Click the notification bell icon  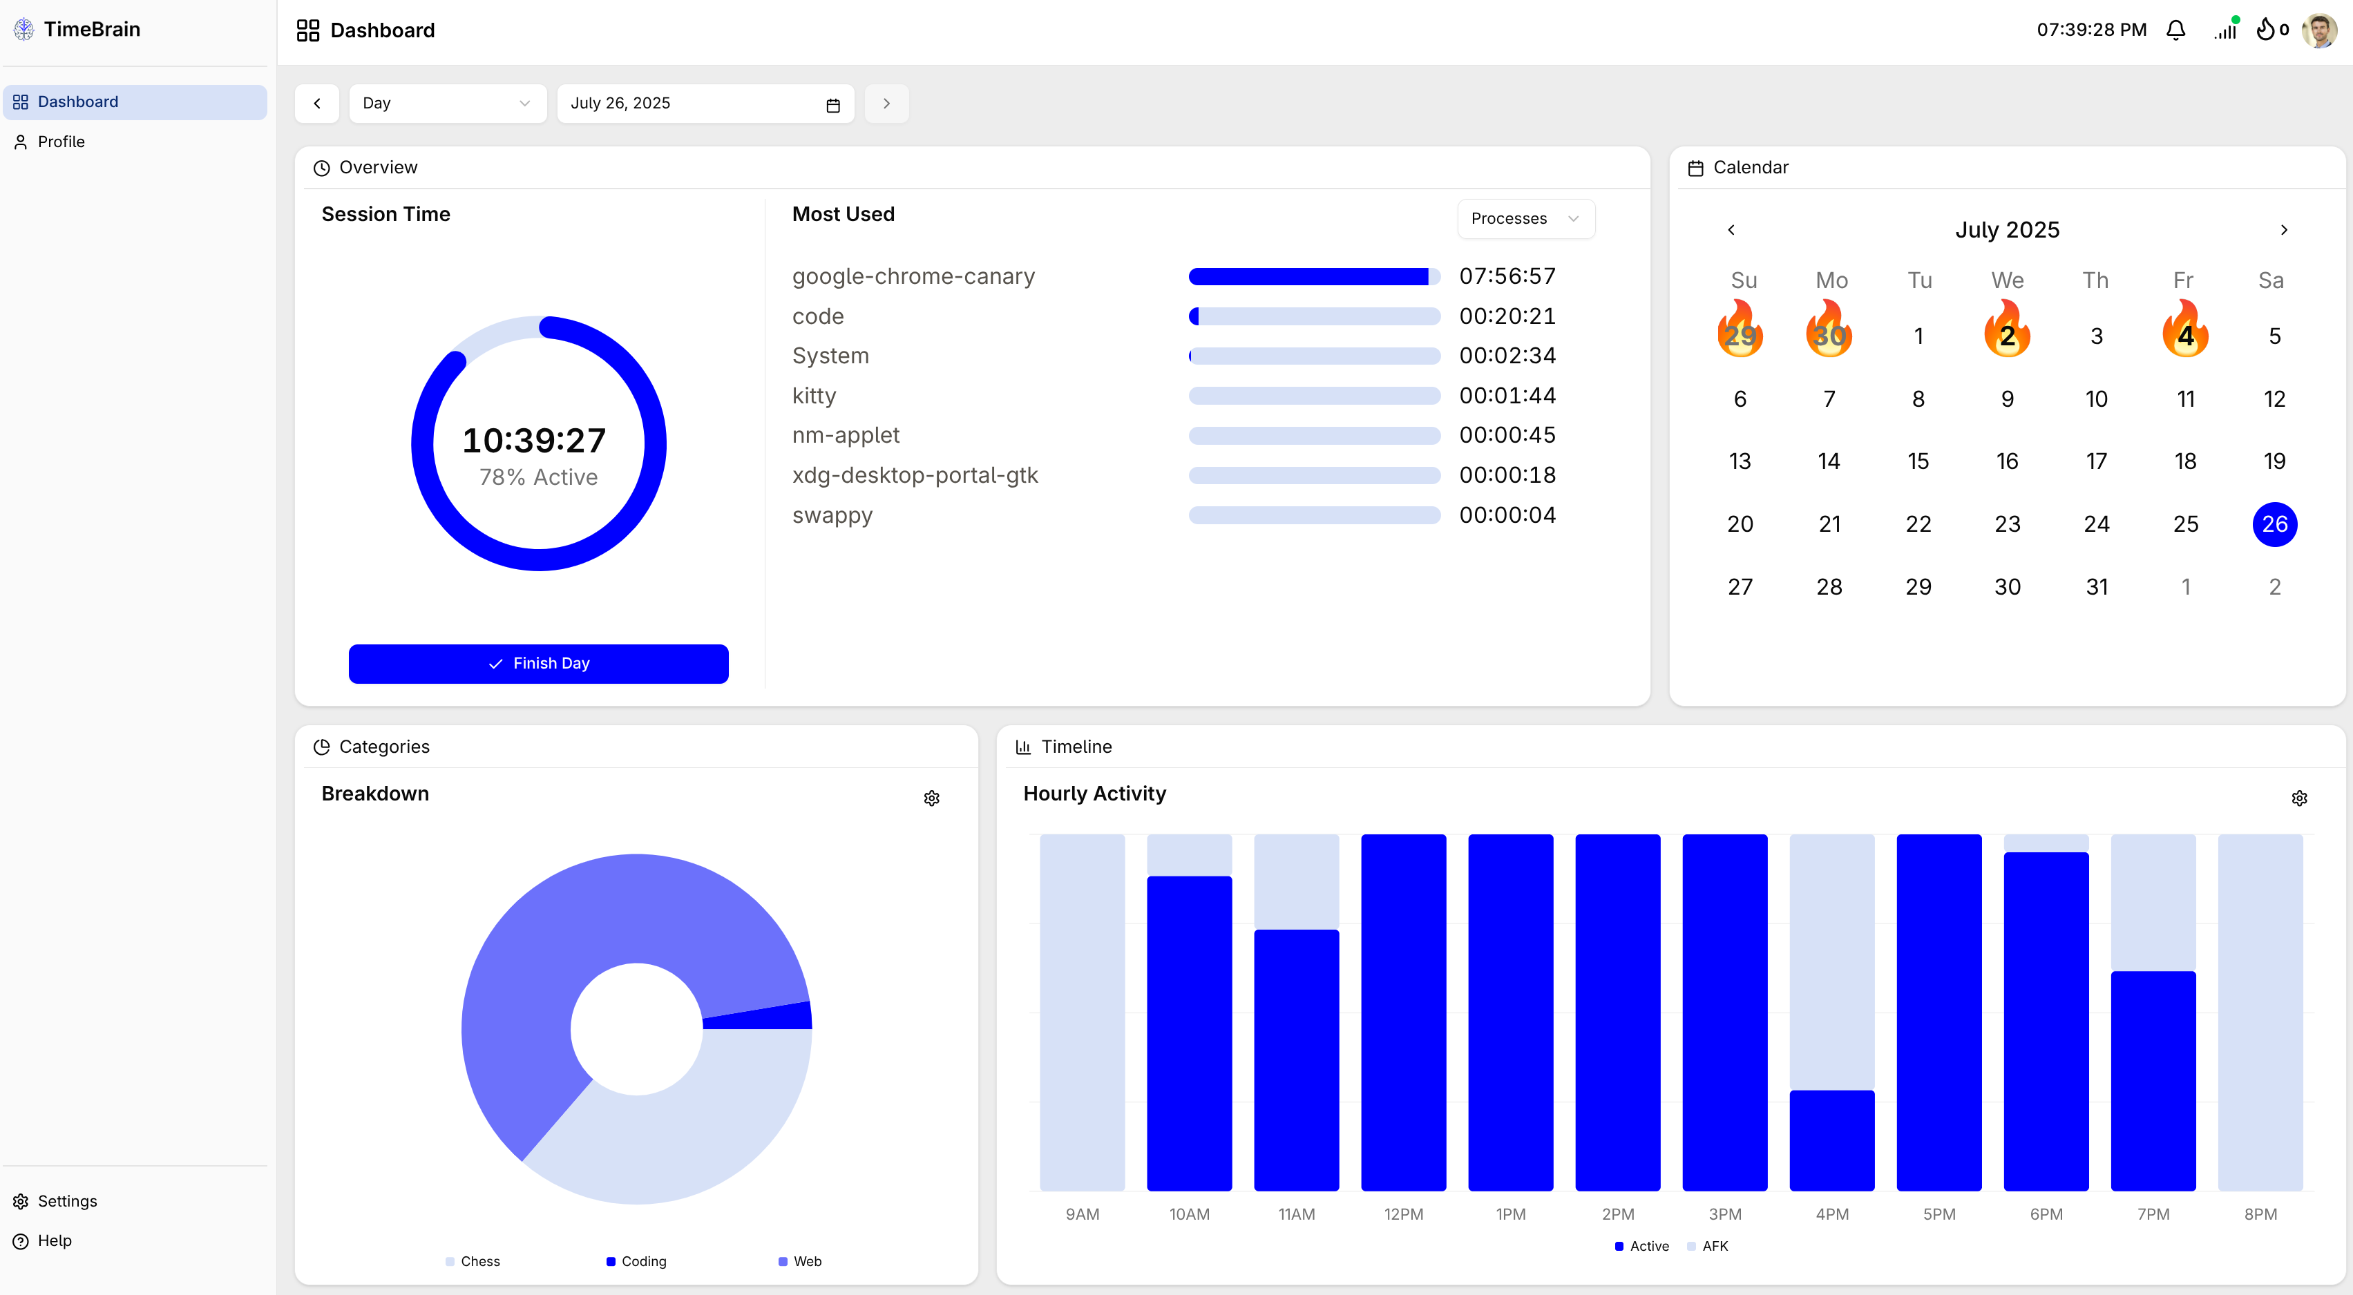click(x=2175, y=30)
